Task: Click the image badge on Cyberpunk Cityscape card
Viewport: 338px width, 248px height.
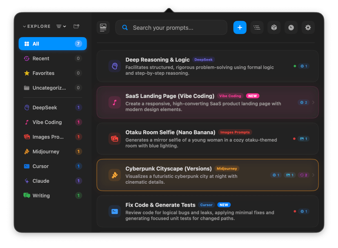Action: pyautogui.click(x=290, y=175)
